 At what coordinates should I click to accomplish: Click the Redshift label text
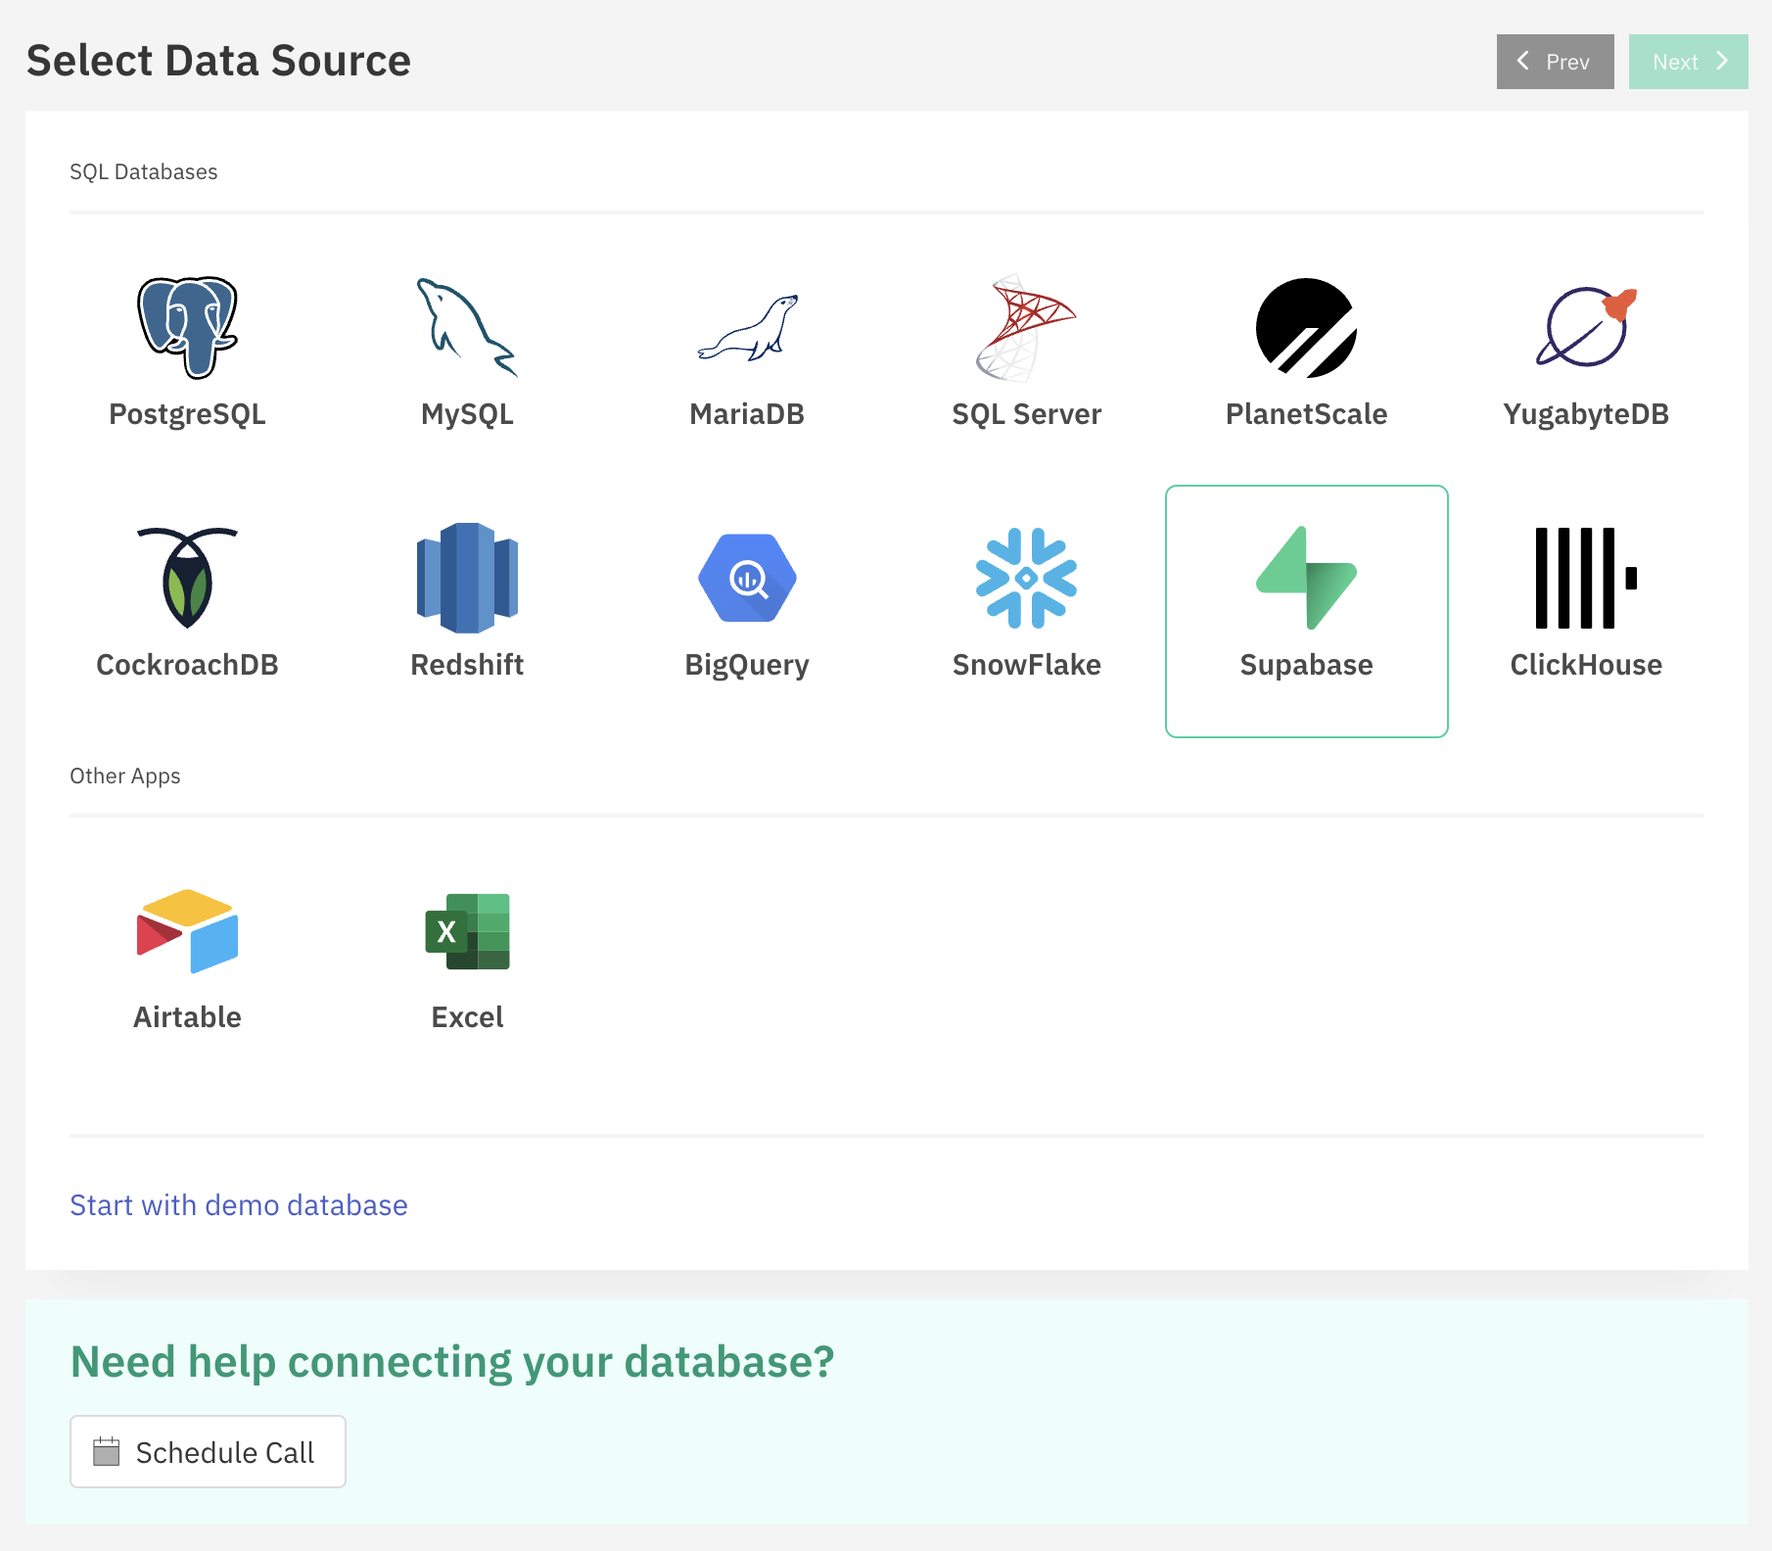tap(467, 665)
